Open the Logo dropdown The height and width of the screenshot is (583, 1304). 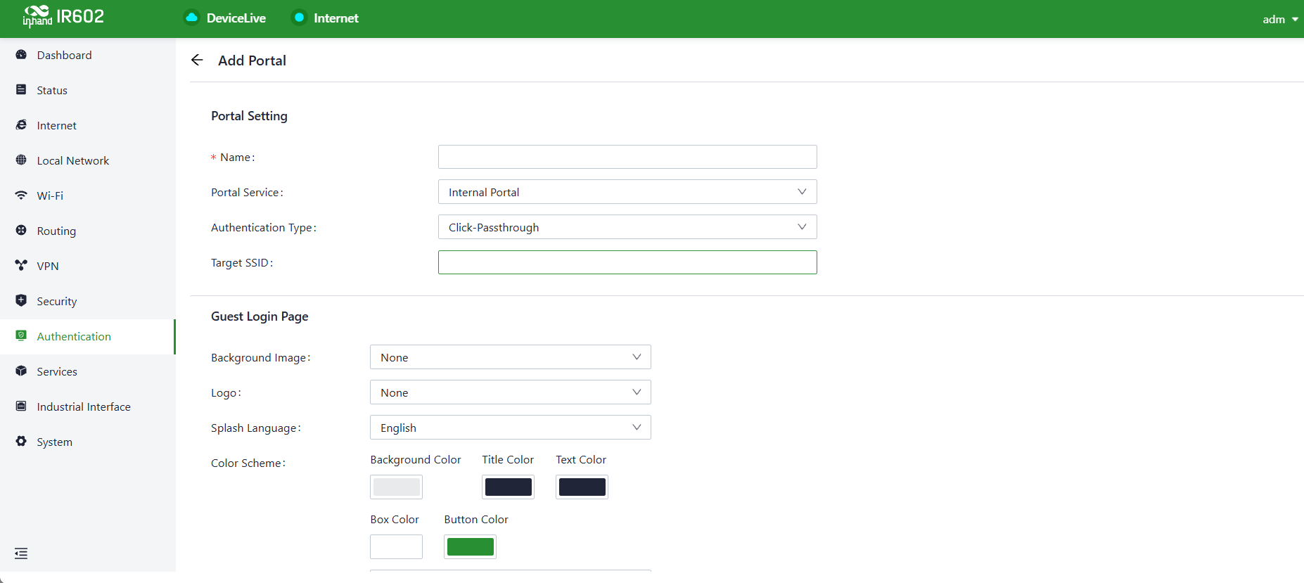point(511,392)
